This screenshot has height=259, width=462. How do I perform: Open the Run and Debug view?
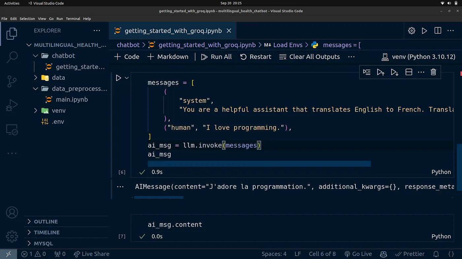click(12, 106)
